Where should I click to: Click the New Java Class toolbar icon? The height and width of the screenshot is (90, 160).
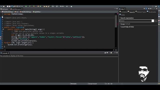[40, 6]
